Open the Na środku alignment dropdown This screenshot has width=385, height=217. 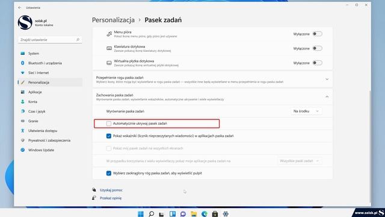pos(306,111)
